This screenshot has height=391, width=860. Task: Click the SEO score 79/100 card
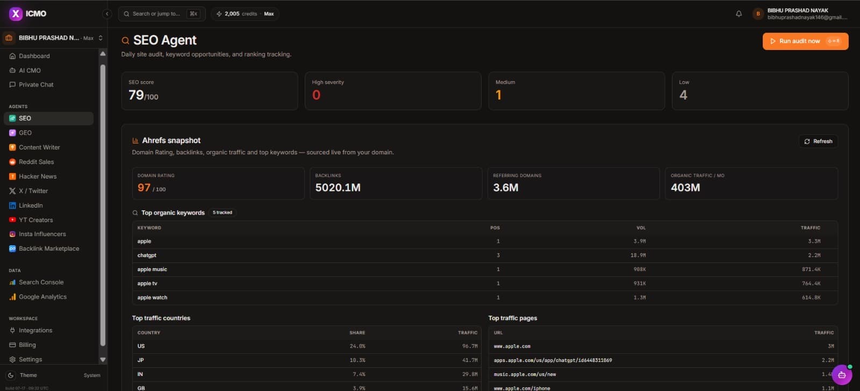pos(210,91)
